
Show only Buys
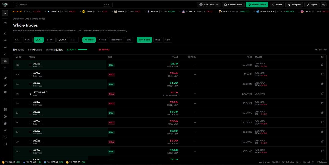coord(158,40)
